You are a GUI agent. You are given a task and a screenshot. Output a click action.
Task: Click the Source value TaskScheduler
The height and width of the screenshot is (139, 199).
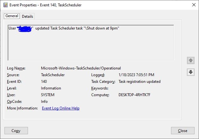point(53,75)
